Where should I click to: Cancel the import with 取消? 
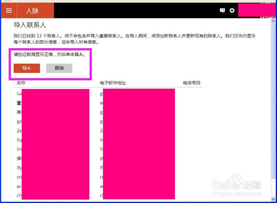pyautogui.click(x=59, y=68)
